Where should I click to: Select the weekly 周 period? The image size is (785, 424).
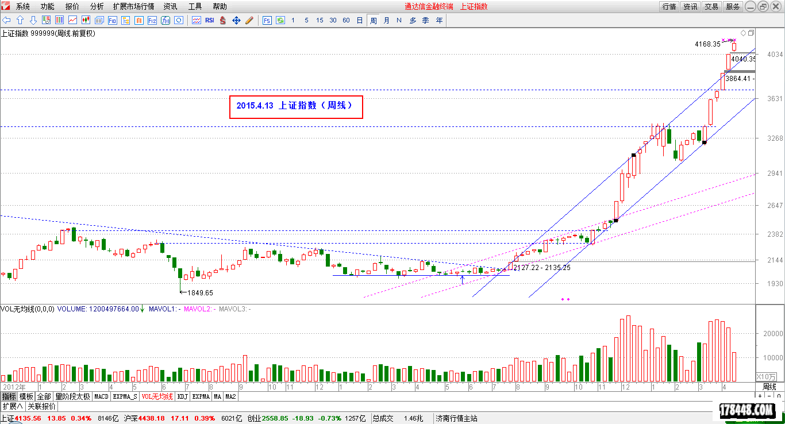click(x=374, y=20)
